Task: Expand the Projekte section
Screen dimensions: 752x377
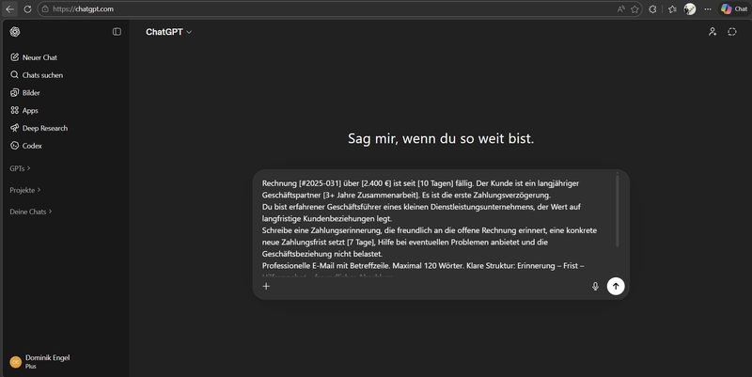Action: coord(25,190)
